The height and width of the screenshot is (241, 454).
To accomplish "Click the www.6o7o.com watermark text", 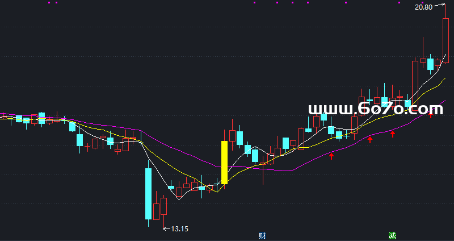I will [x=375, y=108].
